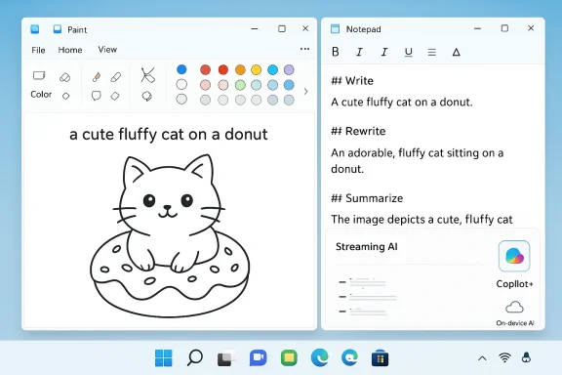Toggle Bold formatting in Notepad
The image size is (562, 375).
336,52
